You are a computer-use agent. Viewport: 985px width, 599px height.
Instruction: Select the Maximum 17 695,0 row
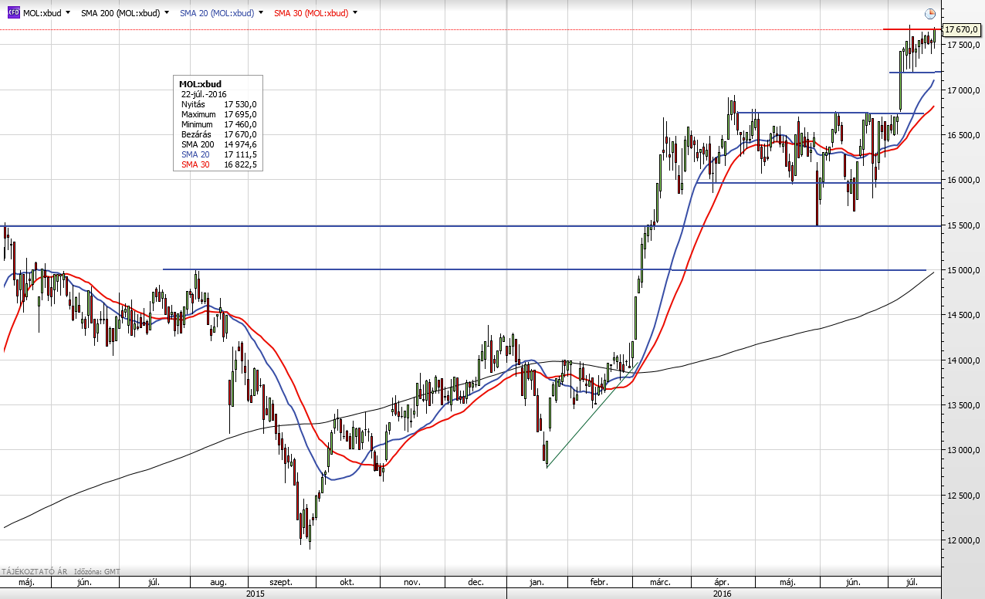coord(218,114)
